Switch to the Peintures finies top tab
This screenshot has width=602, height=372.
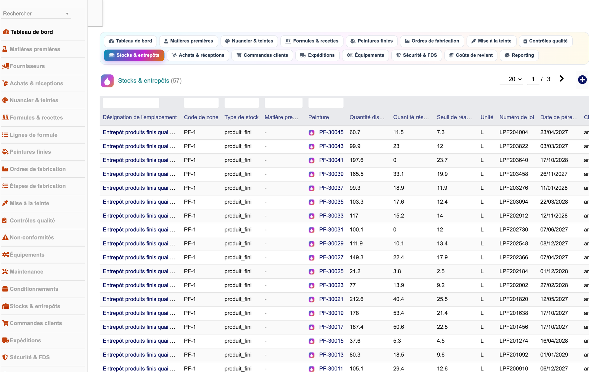tap(372, 41)
